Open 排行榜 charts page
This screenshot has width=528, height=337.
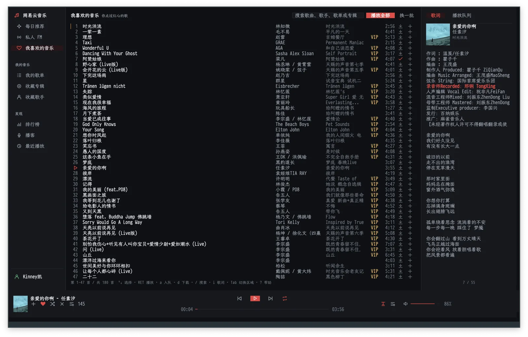pyautogui.click(x=28, y=125)
